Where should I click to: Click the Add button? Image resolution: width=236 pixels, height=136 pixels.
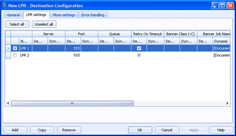point(15,130)
